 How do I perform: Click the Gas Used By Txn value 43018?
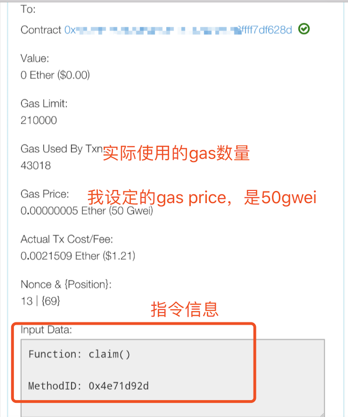click(x=36, y=165)
